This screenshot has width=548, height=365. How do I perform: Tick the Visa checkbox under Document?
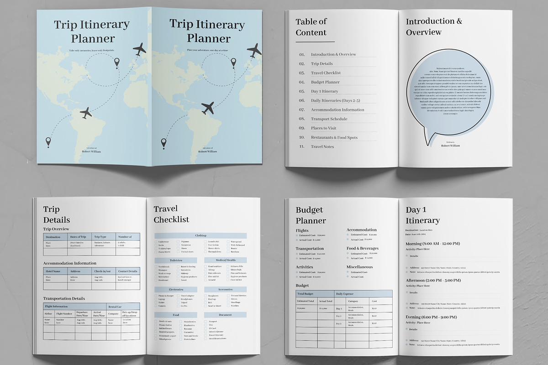coord(205,325)
